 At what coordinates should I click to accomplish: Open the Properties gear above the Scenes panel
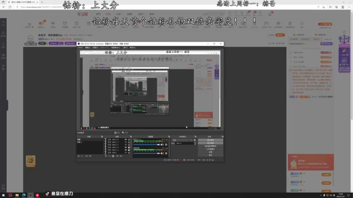tap(117, 133)
